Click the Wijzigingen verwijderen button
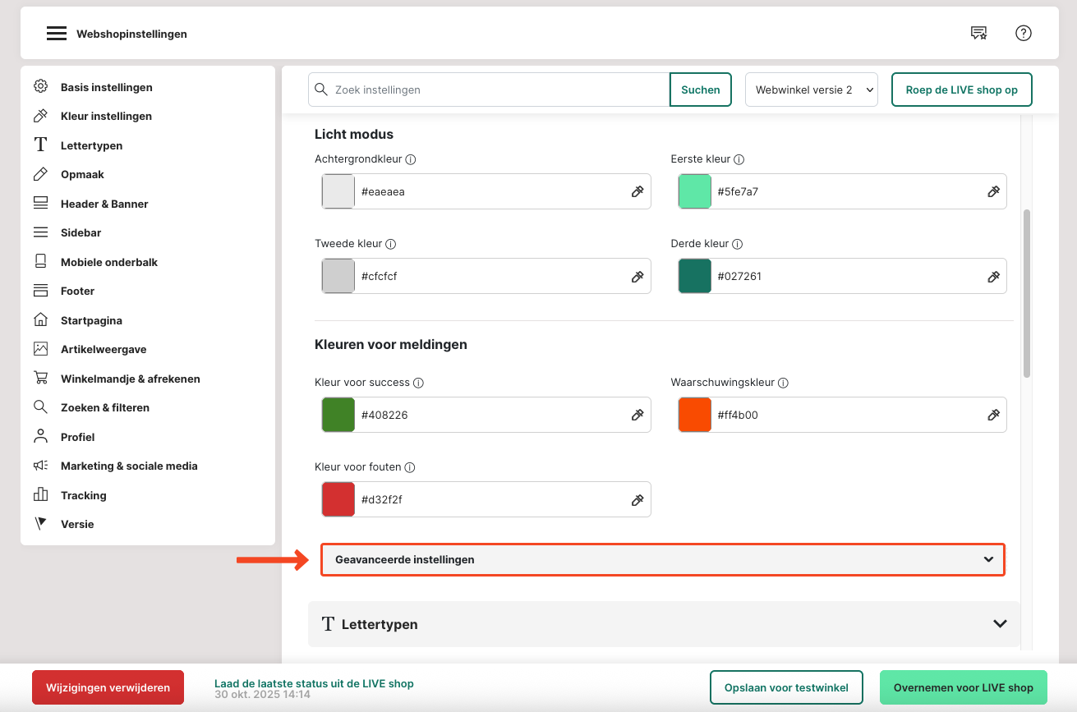 pos(108,687)
